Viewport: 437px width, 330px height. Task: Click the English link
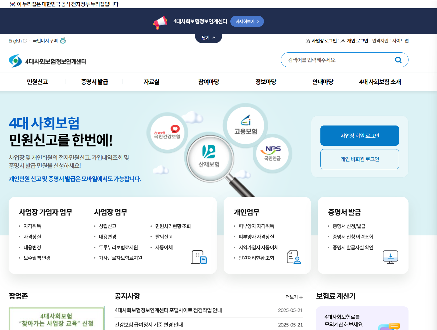(x=15, y=41)
